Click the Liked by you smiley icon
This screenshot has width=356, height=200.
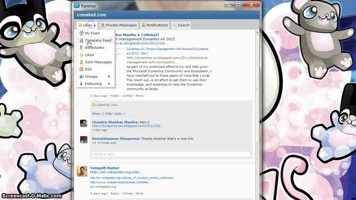pyautogui.click(x=93, y=105)
